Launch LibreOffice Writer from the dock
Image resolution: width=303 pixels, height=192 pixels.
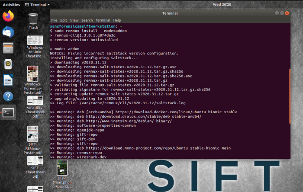tap(8, 80)
